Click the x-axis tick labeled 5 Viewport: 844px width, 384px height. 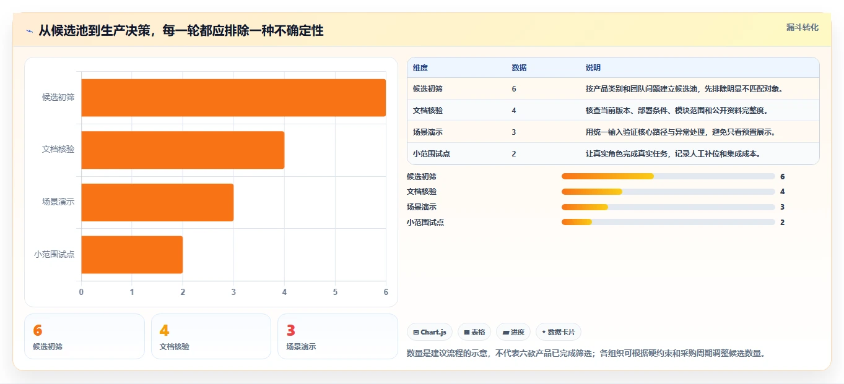point(335,292)
